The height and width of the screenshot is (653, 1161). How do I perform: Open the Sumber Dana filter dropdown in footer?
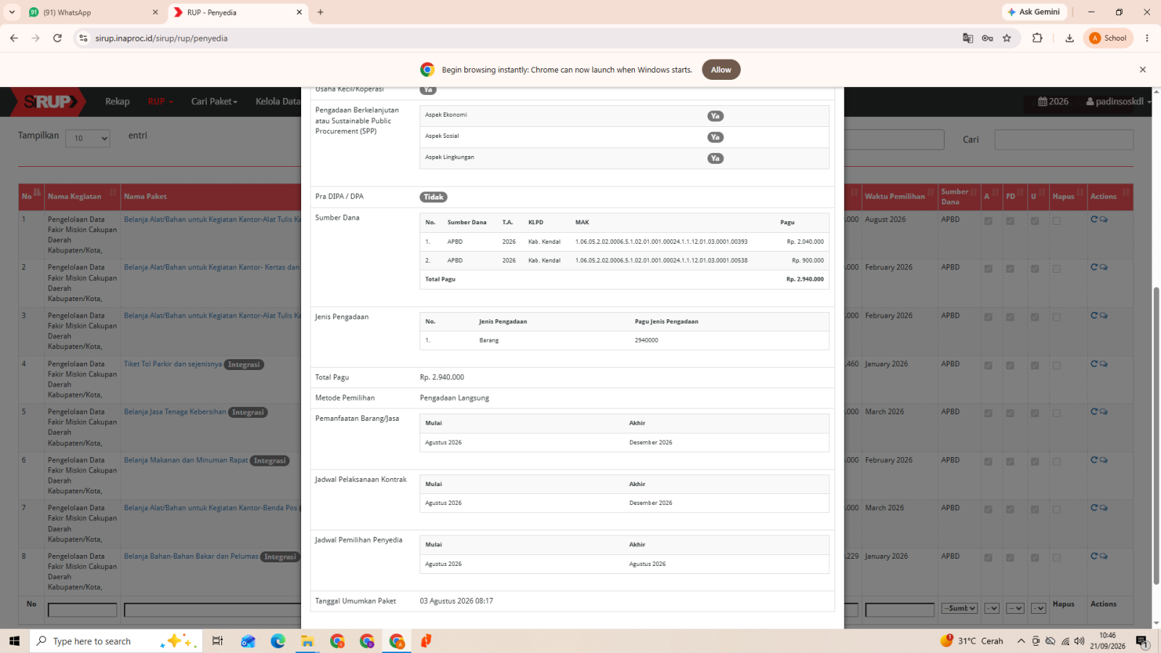pos(959,608)
